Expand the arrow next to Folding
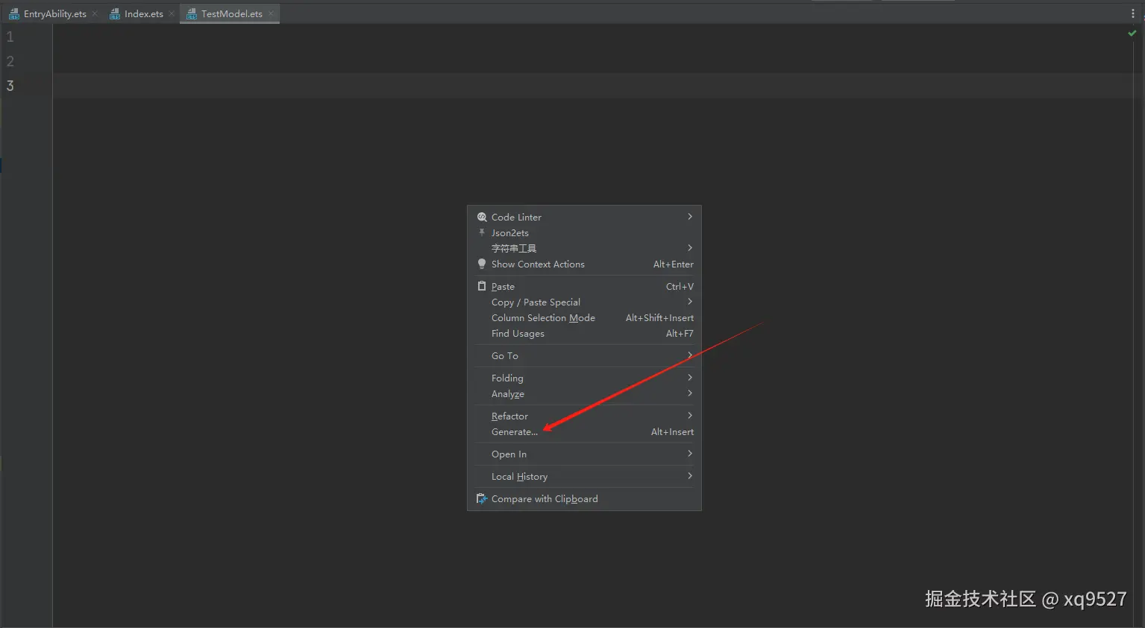The image size is (1145, 628). pos(690,378)
